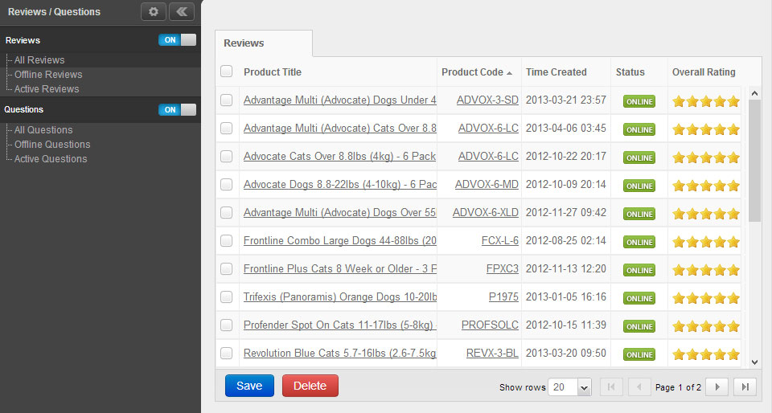Check the box for Advantage Multi Cats Over 8.8 row
Image resolution: width=772 pixels, height=413 pixels.
(x=227, y=128)
